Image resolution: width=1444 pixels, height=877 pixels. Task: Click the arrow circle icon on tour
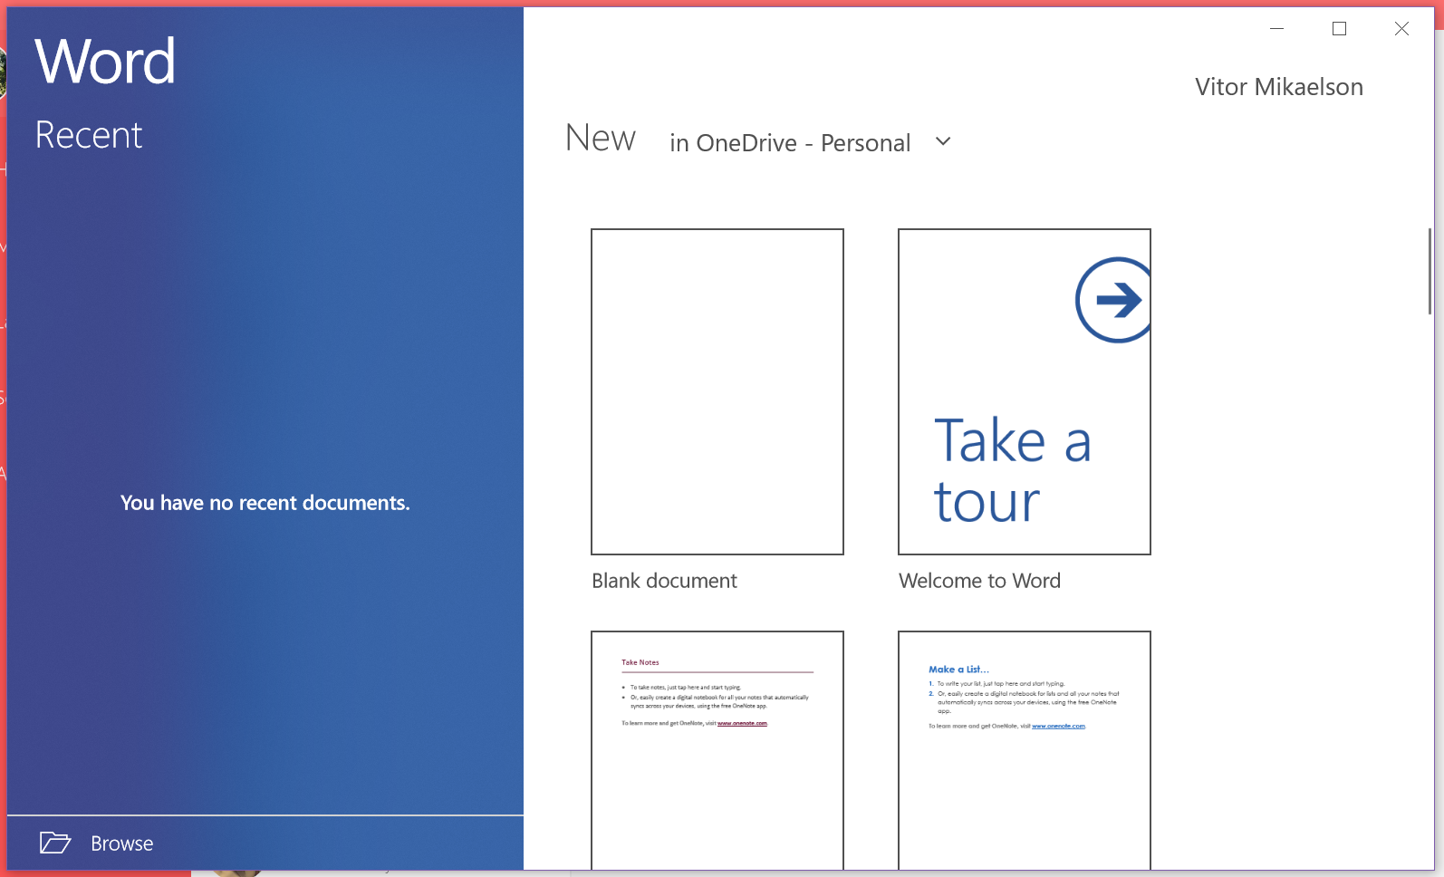coord(1113,300)
